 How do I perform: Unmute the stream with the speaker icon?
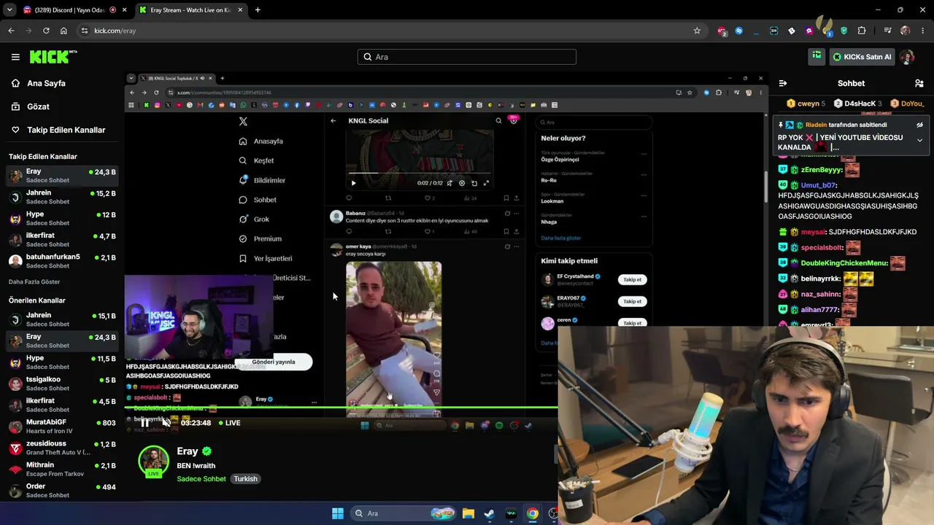(x=166, y=423)
